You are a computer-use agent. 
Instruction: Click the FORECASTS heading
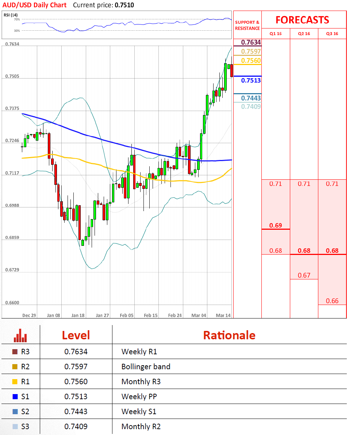coord(302,20)
